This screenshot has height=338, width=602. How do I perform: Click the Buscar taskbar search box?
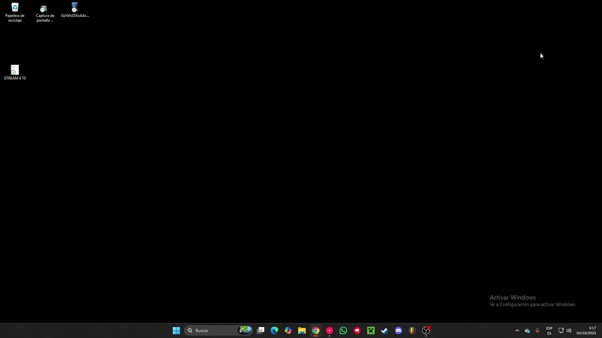pos(219,330)
